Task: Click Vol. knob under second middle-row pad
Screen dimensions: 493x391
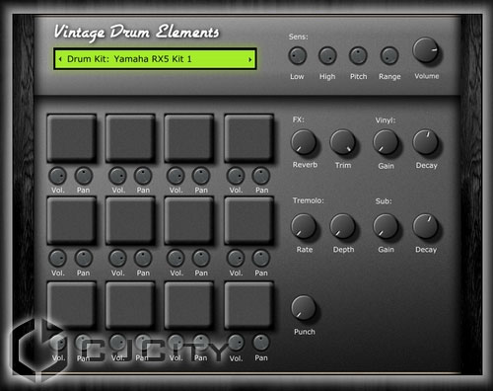Action: (117, 258)
